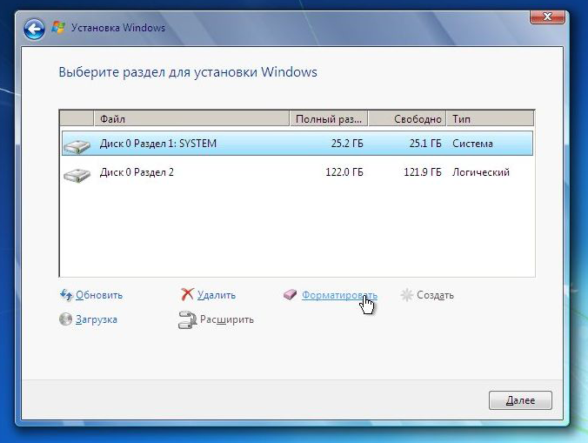Screen dimensions: 588x443
Task: Click the refresh arrows icon beside Обновить
Action: point(66,295)
